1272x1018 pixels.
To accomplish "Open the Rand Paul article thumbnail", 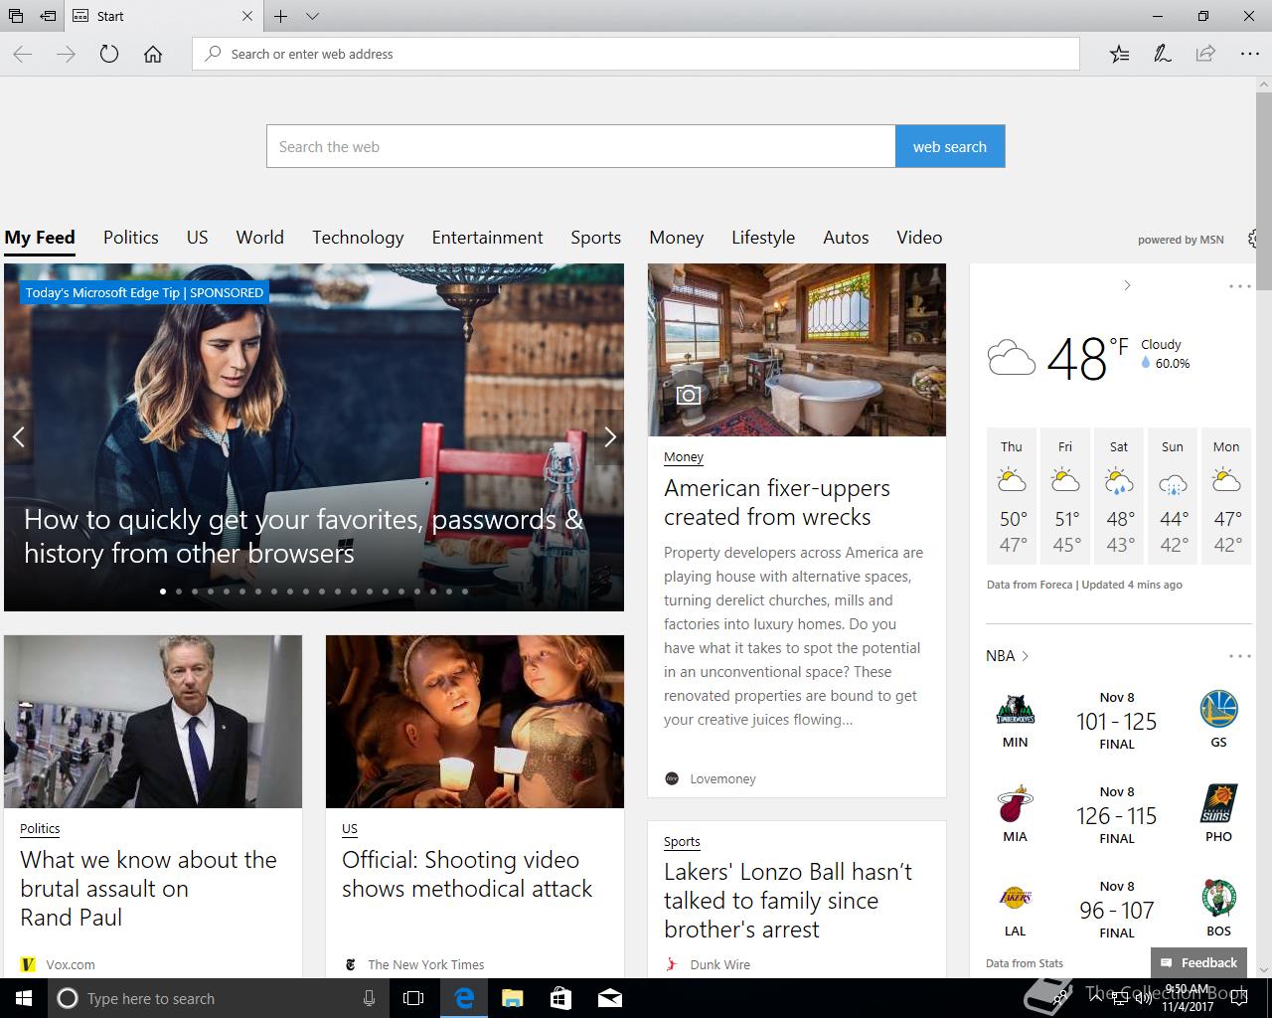I will click(153, 722).
